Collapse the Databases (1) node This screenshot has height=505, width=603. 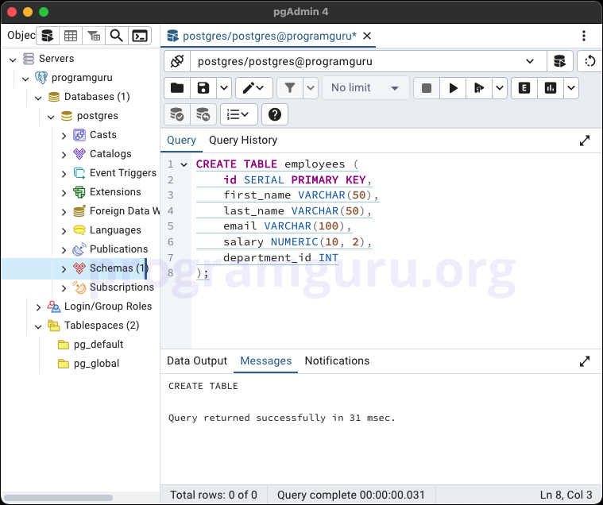pos(38,98)
